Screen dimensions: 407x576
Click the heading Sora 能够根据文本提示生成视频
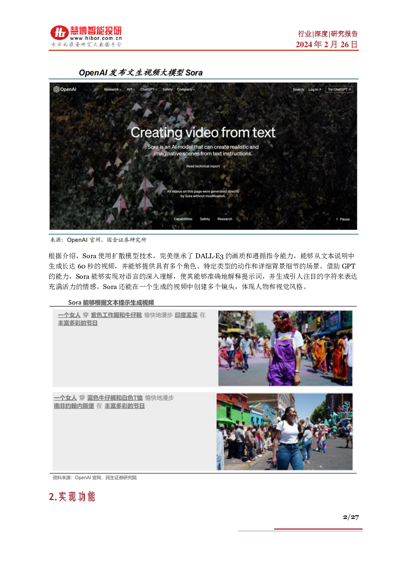[111, 303]
